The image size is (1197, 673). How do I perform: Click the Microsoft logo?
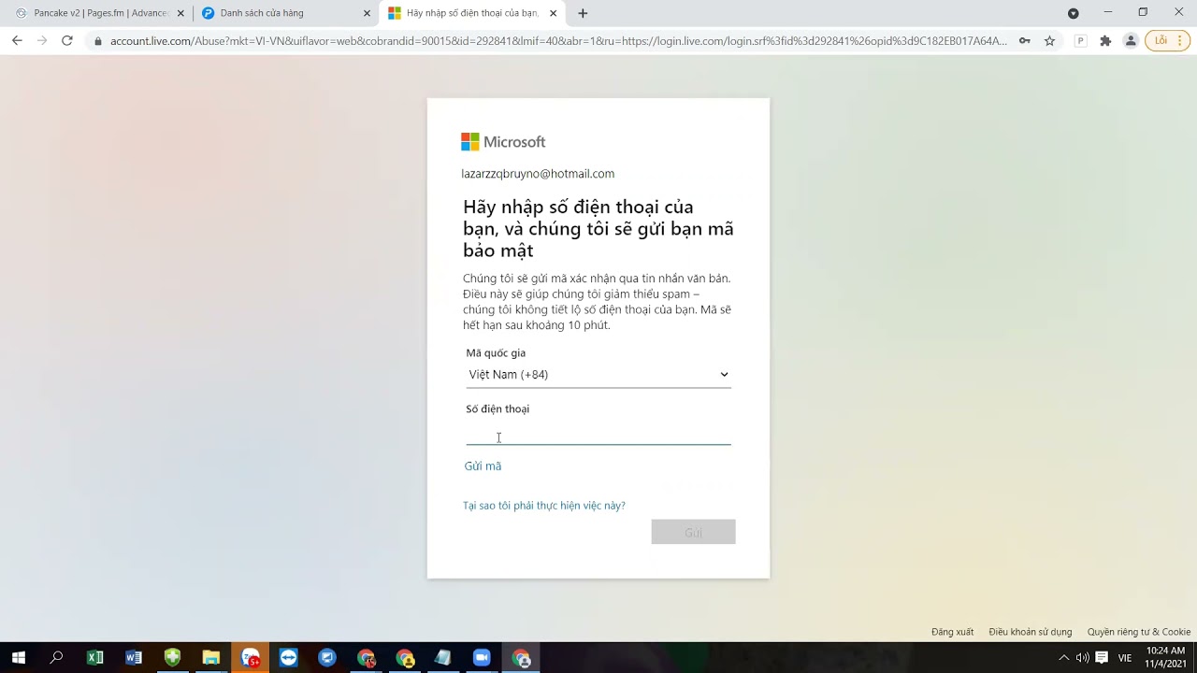click(x=503, y=142)
